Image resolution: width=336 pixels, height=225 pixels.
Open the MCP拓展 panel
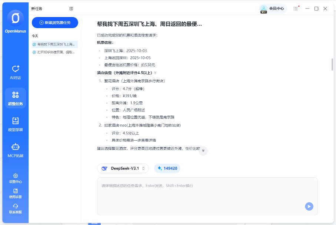[x=15, y=150]
